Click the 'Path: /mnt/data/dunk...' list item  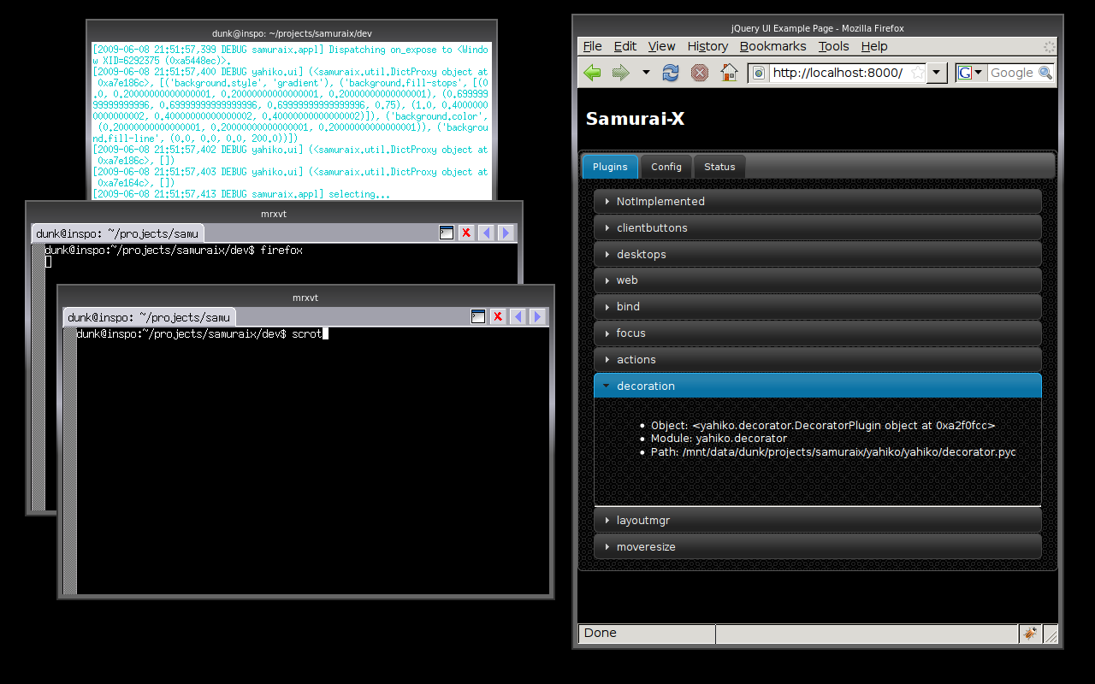coord(833,452)
